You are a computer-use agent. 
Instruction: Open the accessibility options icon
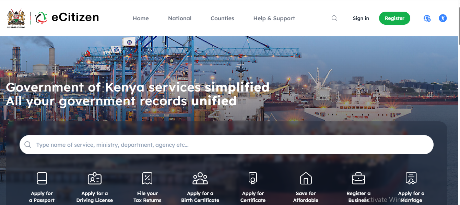point(443,19)
